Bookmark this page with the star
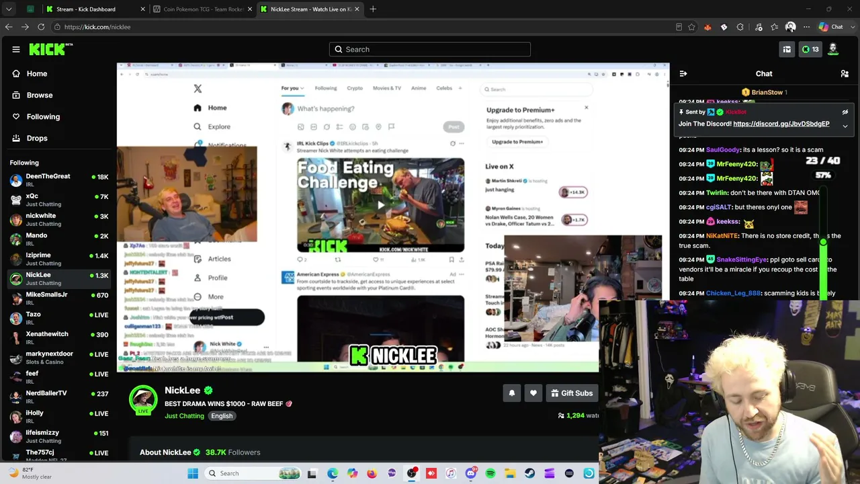 click(691, 27)
